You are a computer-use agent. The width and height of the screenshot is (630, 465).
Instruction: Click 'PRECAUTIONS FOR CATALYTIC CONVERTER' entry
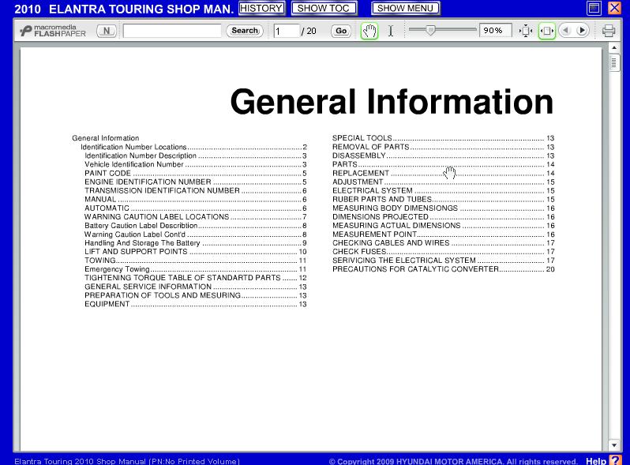(x=443, y=269)
